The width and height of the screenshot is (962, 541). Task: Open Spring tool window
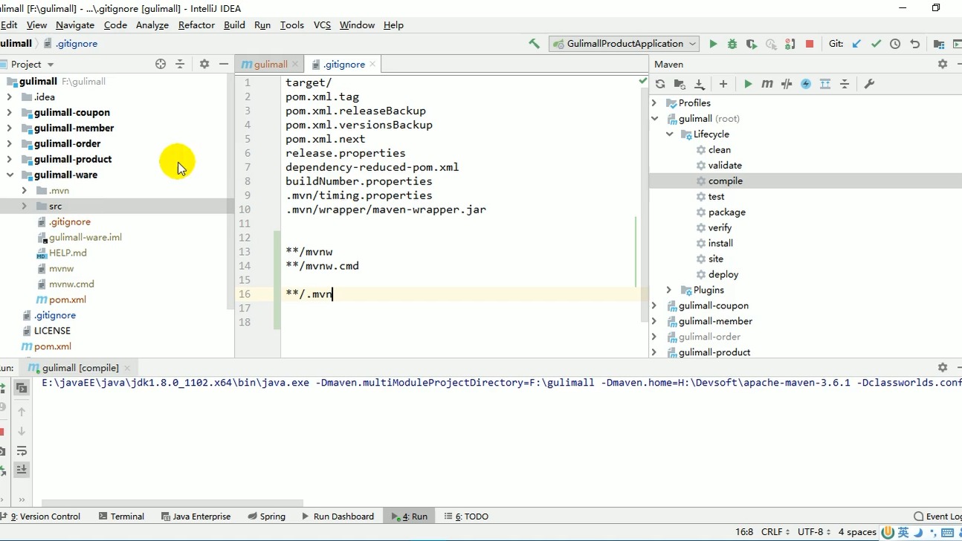(x=267, y=516)
